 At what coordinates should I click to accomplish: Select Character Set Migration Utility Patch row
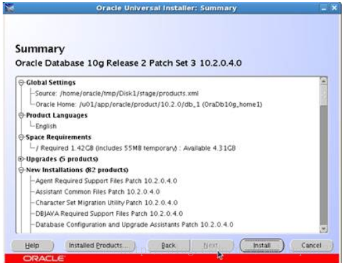(106, 202)
